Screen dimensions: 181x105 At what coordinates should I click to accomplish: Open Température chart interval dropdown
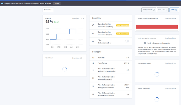coord(78,58)
